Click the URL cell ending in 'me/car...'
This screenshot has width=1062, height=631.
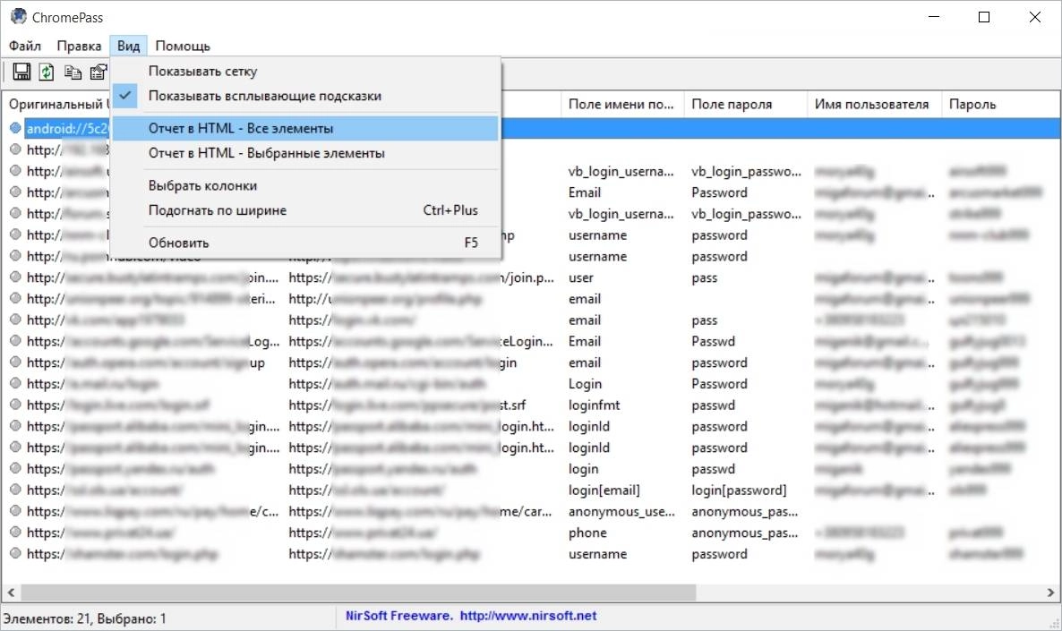click(x=420, y=512)
